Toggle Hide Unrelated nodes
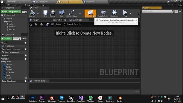Screen dimensions: 183x103 [x=72, y=13]
